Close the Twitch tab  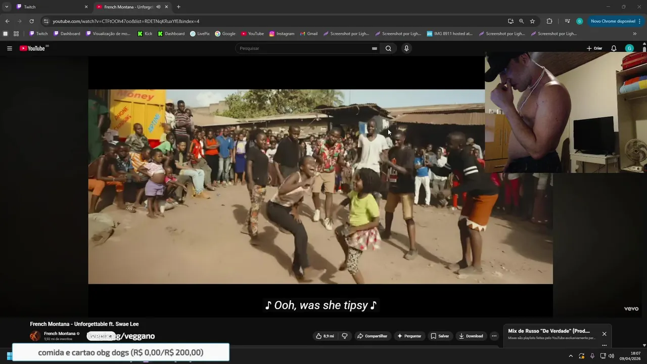point(86,7)
